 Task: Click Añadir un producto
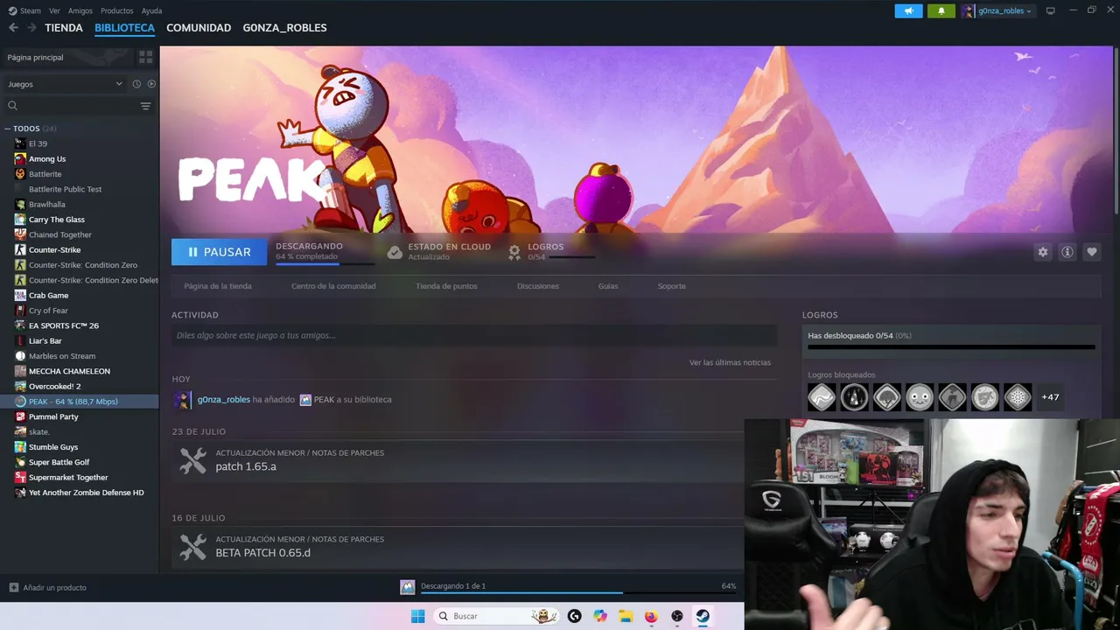coord(47,588)
